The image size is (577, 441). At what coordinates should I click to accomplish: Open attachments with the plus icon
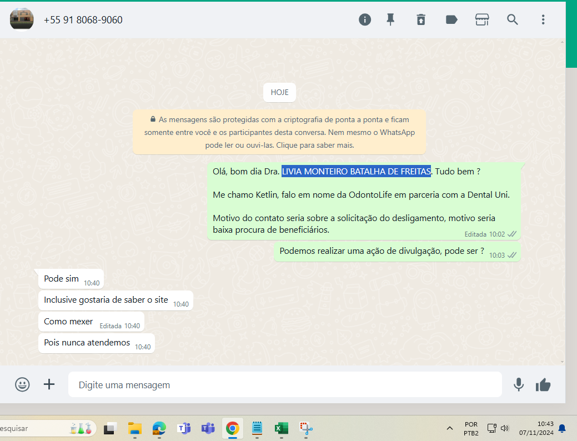(49, 384)
